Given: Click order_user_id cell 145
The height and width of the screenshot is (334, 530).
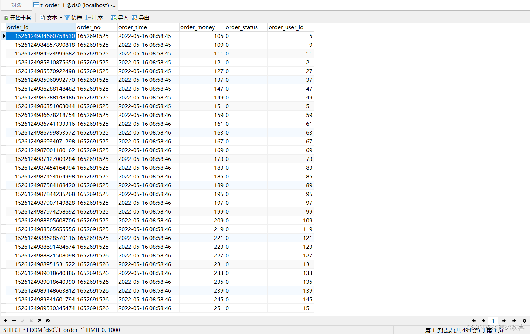Looking at the screenshot, I should pos(290,299).
